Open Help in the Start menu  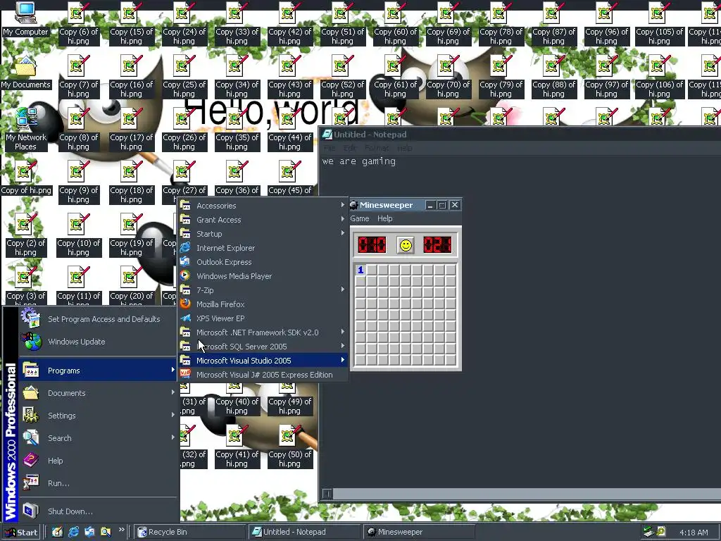click(98, 461)
